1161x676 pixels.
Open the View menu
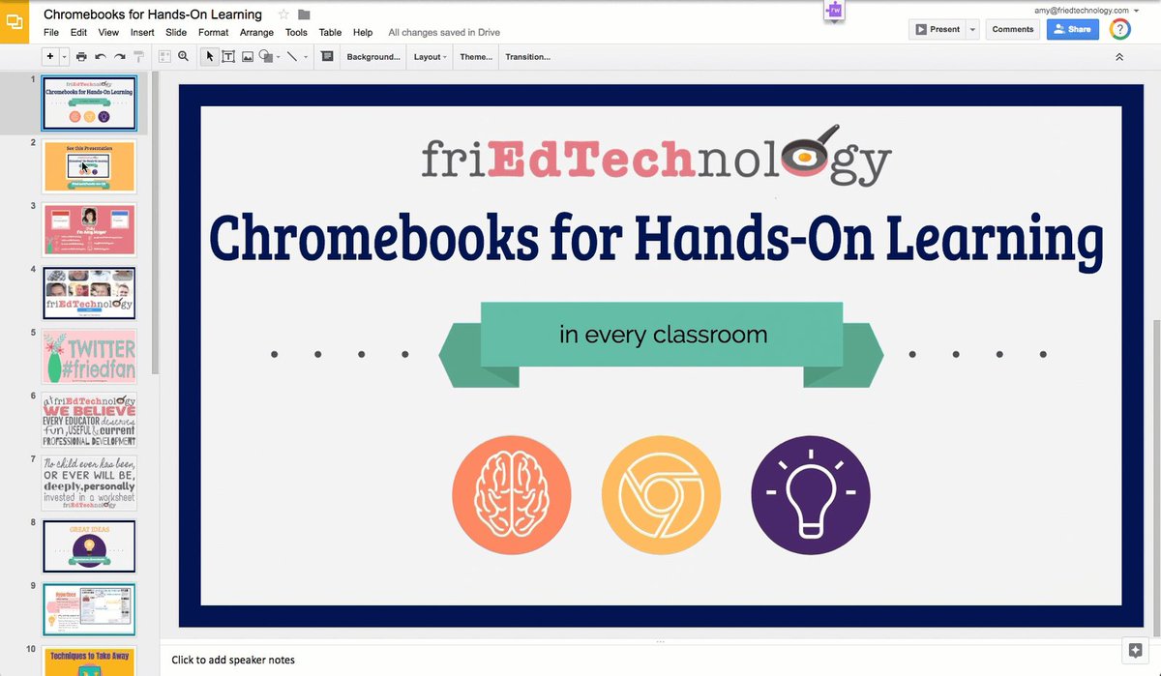(x=108, y=32)
